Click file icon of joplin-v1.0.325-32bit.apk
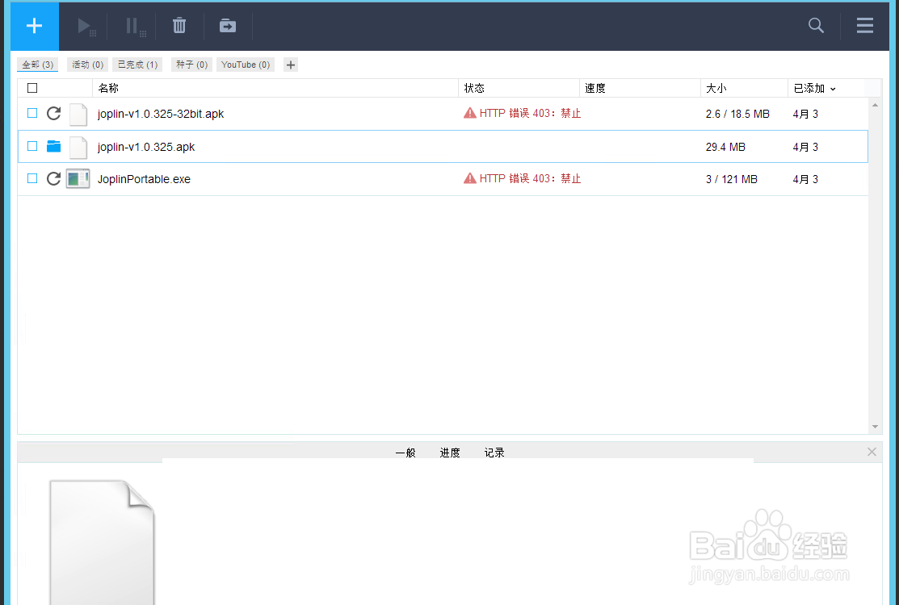899x605 pixels. (78, 114)
